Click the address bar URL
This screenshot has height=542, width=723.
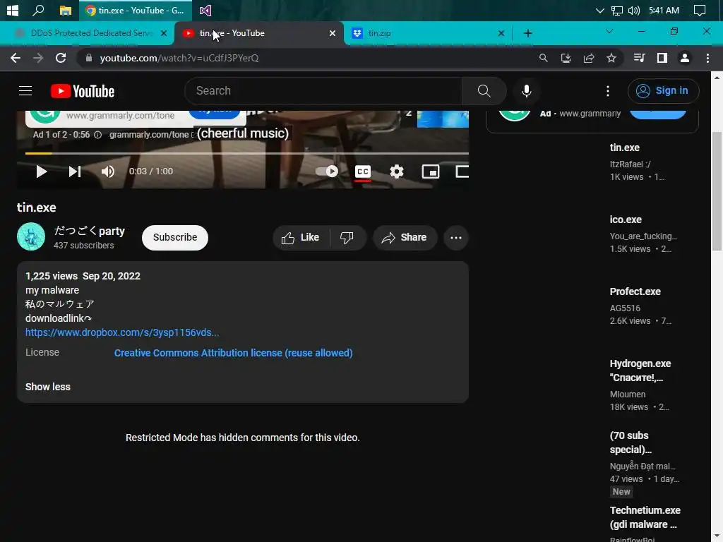(179, 58)
